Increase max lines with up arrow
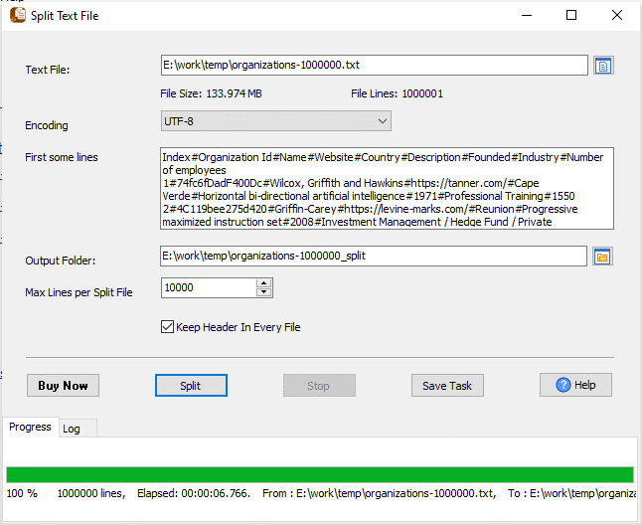This screenshot has width=642, height=525. coord(263,282)
